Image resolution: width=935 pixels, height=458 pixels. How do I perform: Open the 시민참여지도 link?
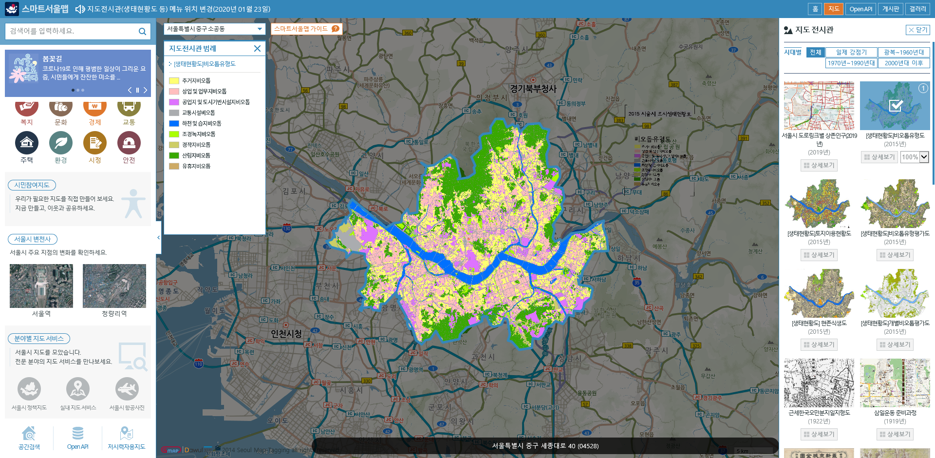(x=32, y=185)
